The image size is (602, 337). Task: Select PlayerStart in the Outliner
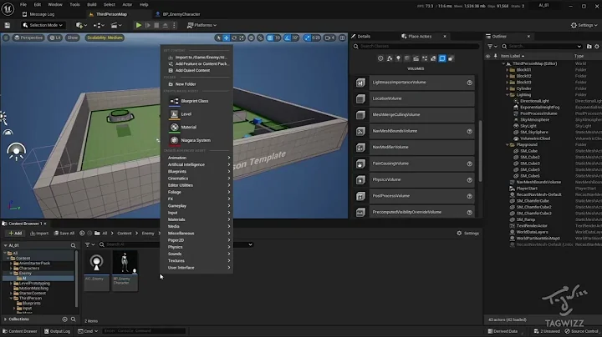point(527,189)
